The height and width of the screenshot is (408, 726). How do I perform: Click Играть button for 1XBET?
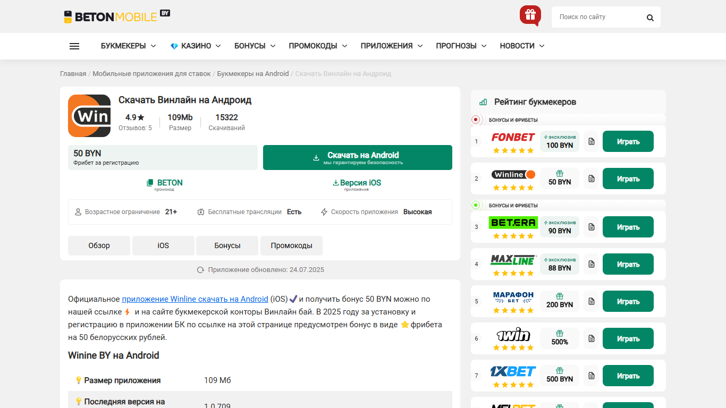628,376
